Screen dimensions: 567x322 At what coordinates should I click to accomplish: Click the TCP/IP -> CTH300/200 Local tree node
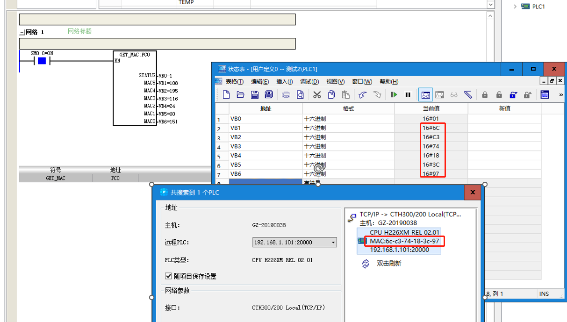[x=410, y=215]
